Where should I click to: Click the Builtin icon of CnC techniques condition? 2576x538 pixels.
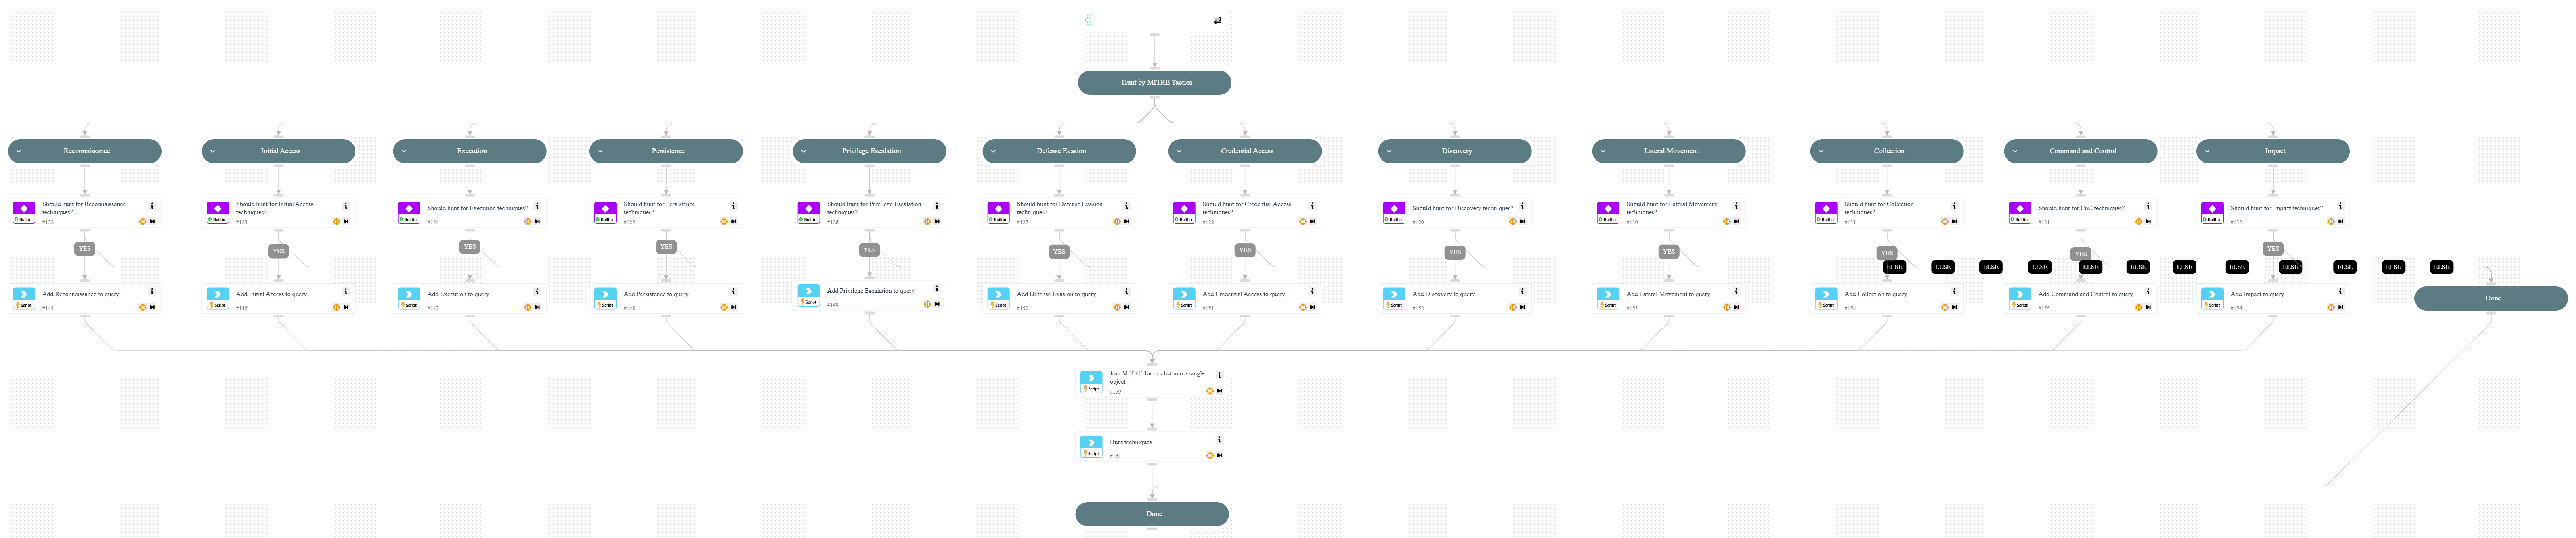click(2020, 213)
